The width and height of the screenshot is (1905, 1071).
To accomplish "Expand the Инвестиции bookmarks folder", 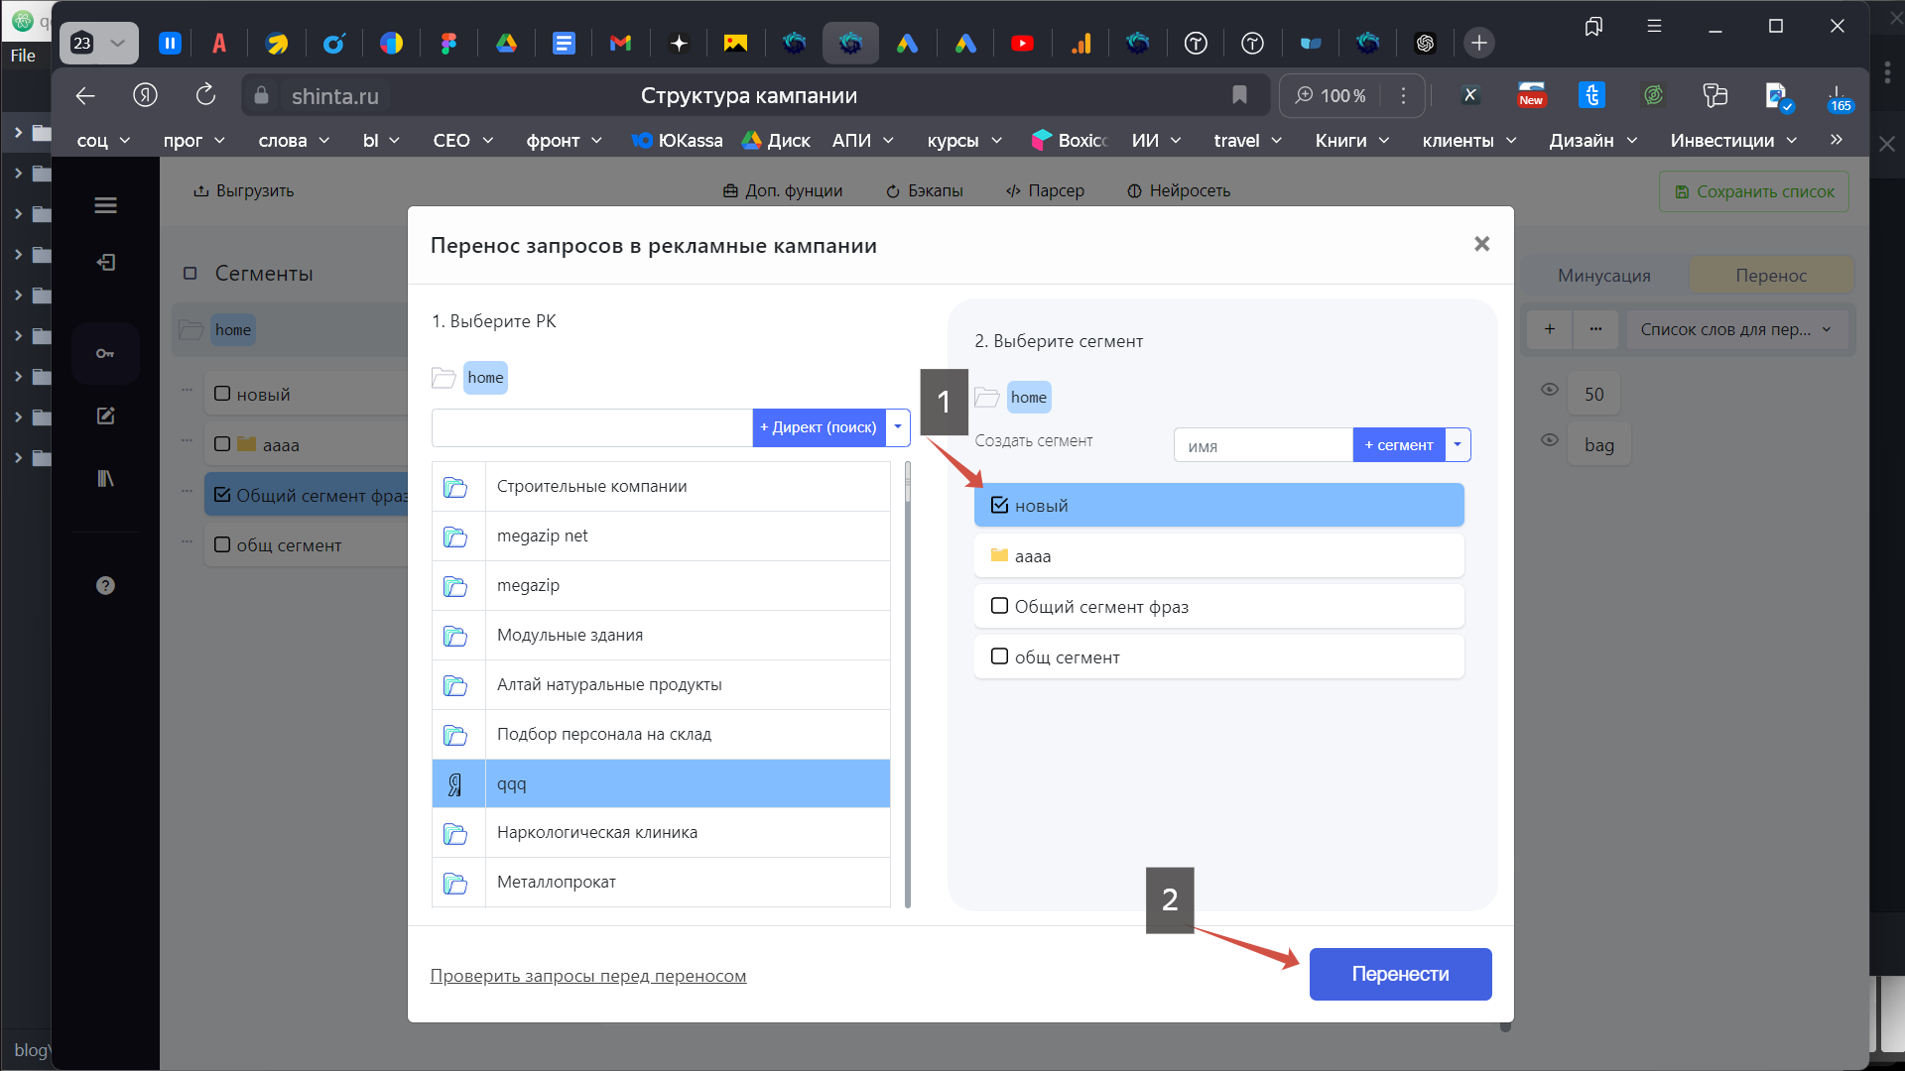I will pos(1733,141).
